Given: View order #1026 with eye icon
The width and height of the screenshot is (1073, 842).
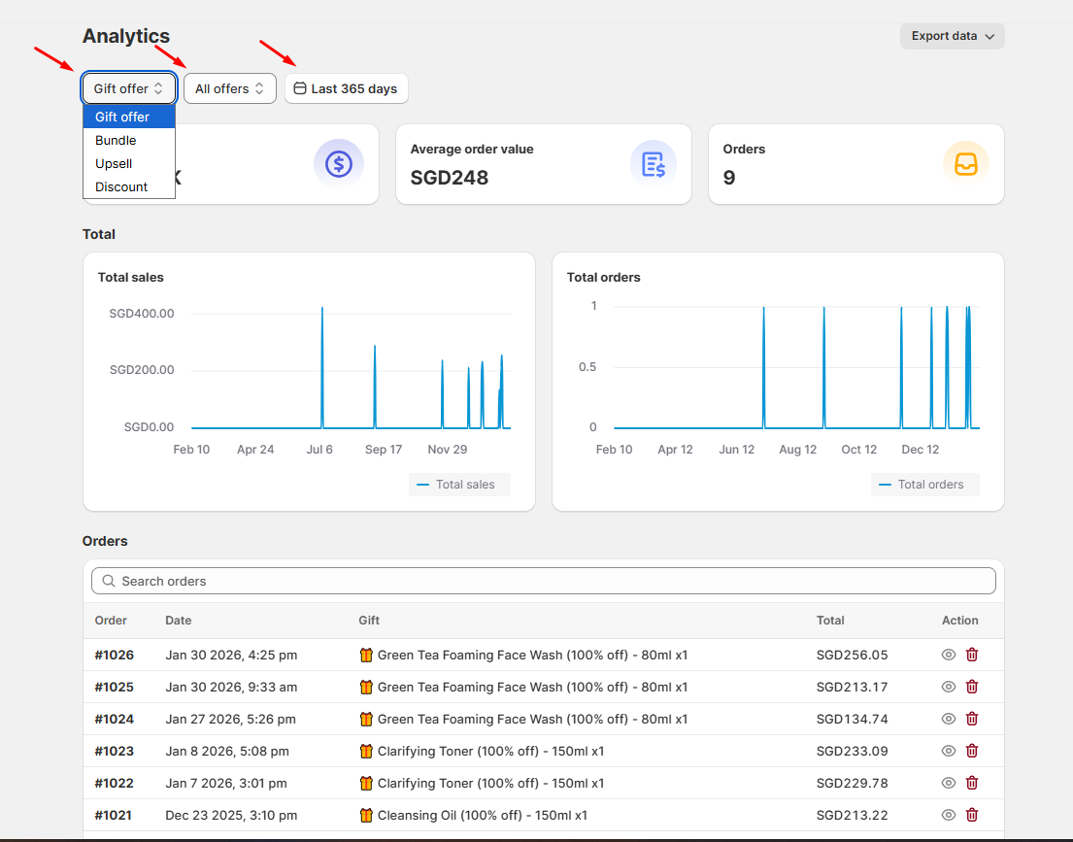Looking at the screenshot, I should [x=949, y=655].
